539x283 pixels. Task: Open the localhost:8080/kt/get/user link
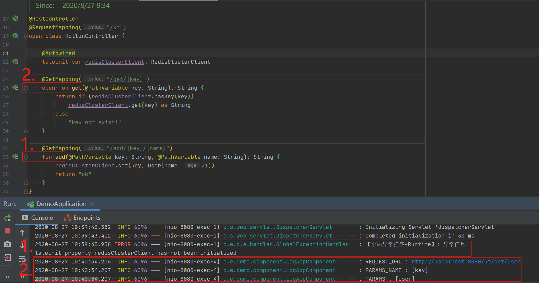coord(466,262)
